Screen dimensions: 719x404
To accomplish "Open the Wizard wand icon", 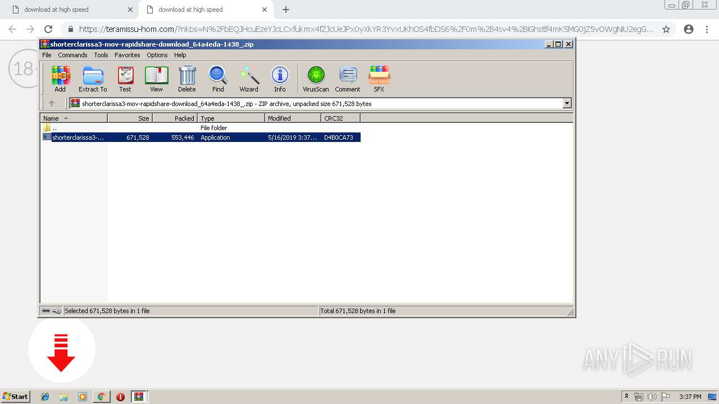I will coord(249,79).
